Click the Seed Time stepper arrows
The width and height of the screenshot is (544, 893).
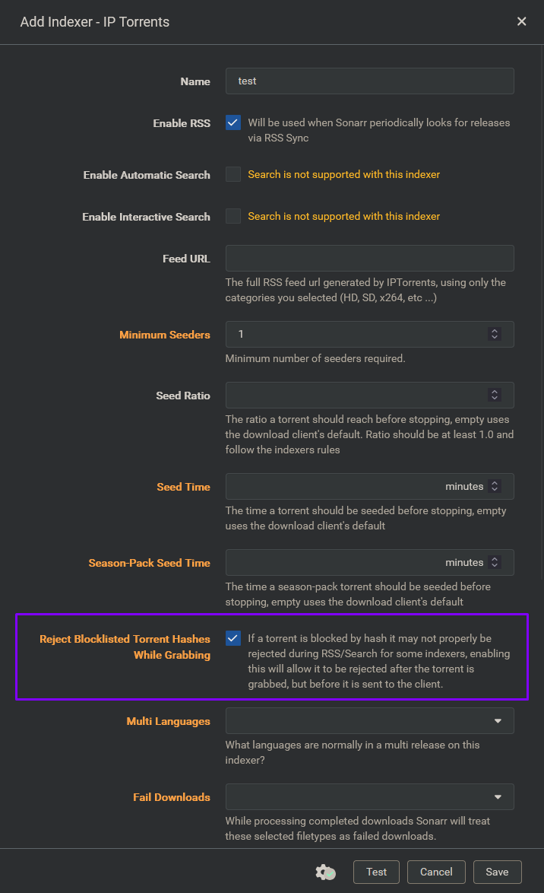(495, 486)
